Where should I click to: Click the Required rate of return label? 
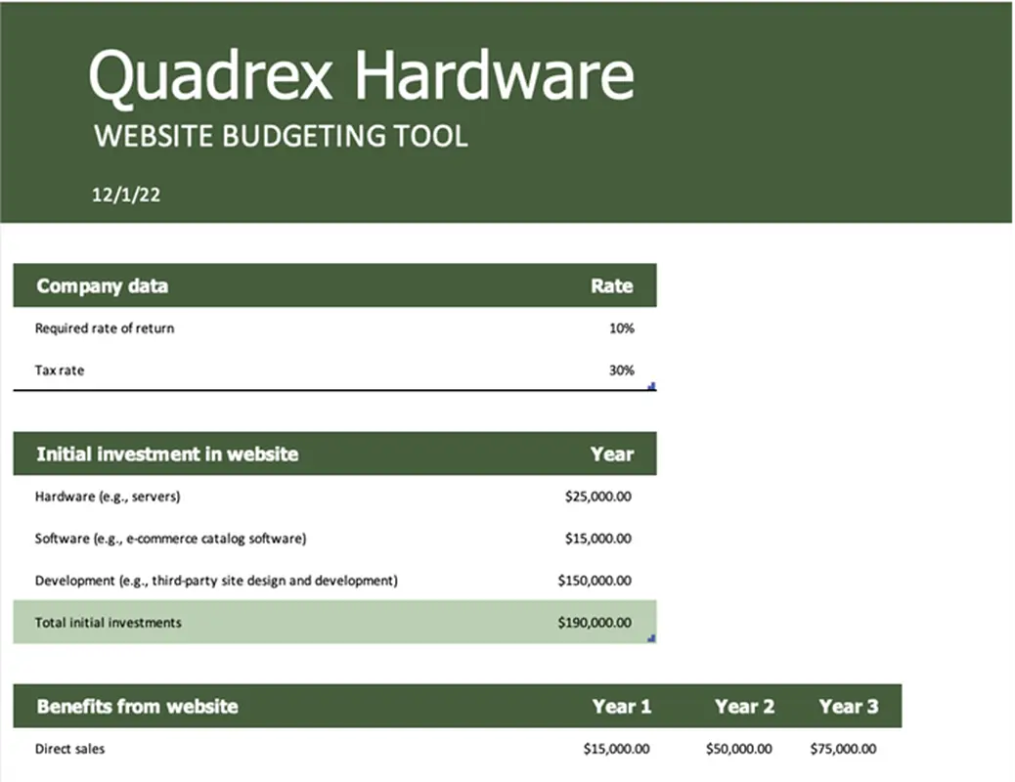pyautogui.click(x=104, y=327)
